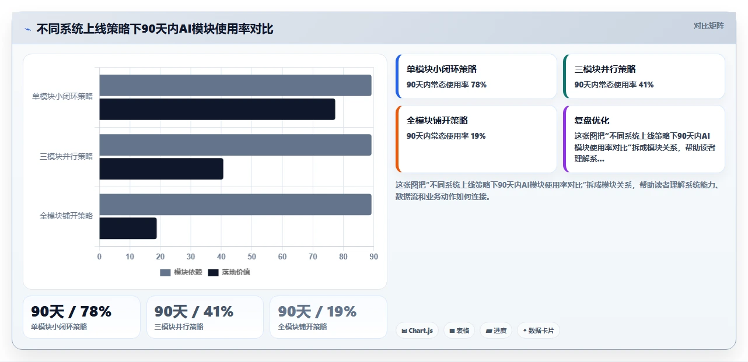Image resolution: width=748 pixels, height=362 pixels.
Task: Toggle the 落地价值 legend entry
Action: point(229,272)
